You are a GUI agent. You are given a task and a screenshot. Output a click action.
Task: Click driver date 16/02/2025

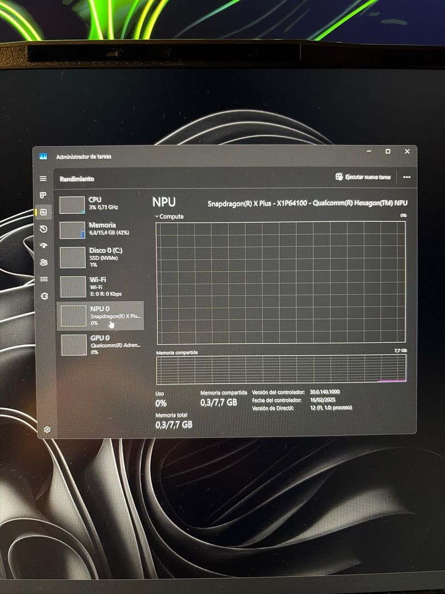click(323, 400)
